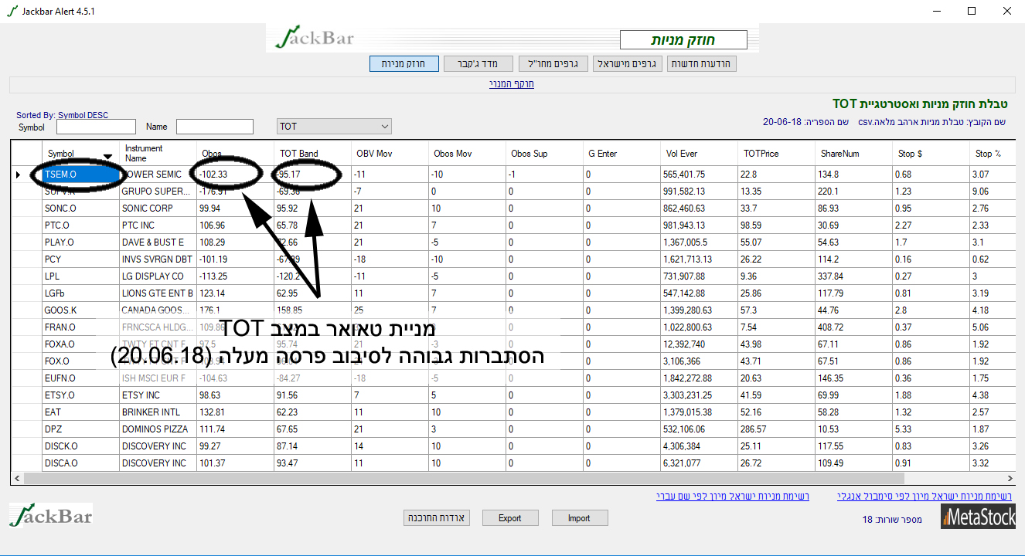Open Israeli stocks sorted by Hebrew name link
The height and width of the screenshot is (556, 1025).
733,496
